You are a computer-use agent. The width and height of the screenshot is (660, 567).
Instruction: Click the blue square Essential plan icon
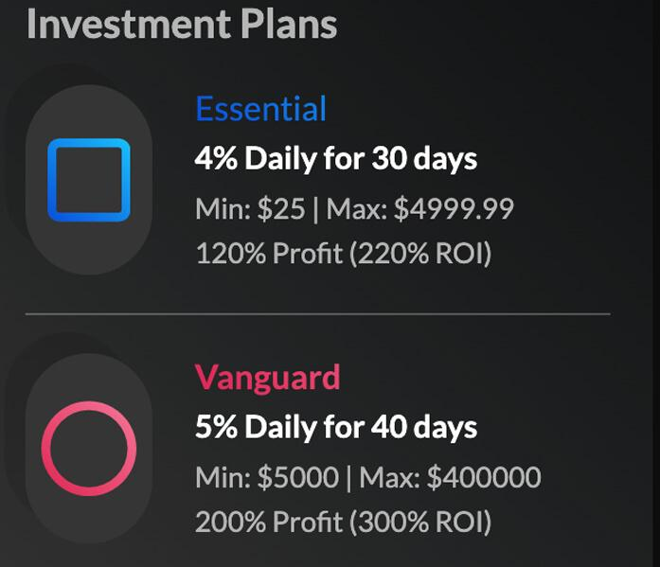(88, 180)
